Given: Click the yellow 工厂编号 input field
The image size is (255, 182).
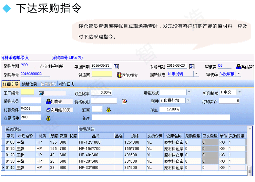Looking at the screenshot, I should pos(27,92).
